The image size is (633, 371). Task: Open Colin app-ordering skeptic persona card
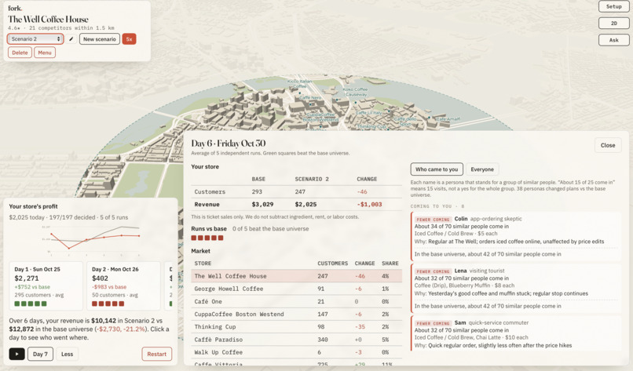pyautogui.click(x=515, y=236)
